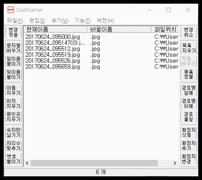Open the 파일(F) menu
This screenshot has width=202, height=180.
pos(15,21)
